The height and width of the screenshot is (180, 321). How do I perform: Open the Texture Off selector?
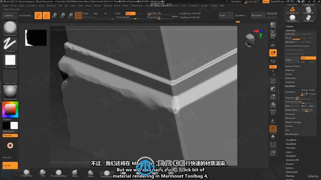point(10,77)
